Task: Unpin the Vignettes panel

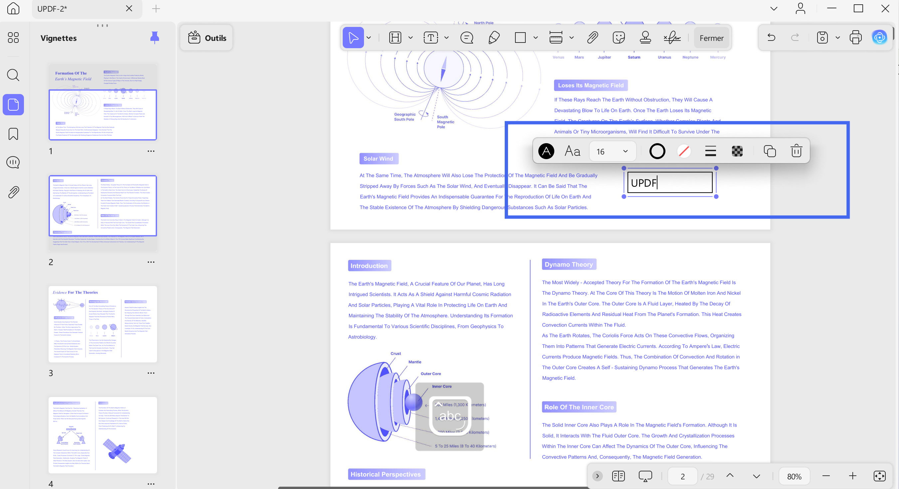Action: click(154, 38)
